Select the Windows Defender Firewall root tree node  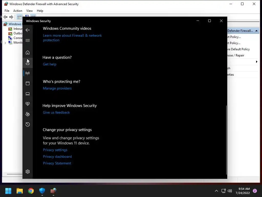[13, 24]
